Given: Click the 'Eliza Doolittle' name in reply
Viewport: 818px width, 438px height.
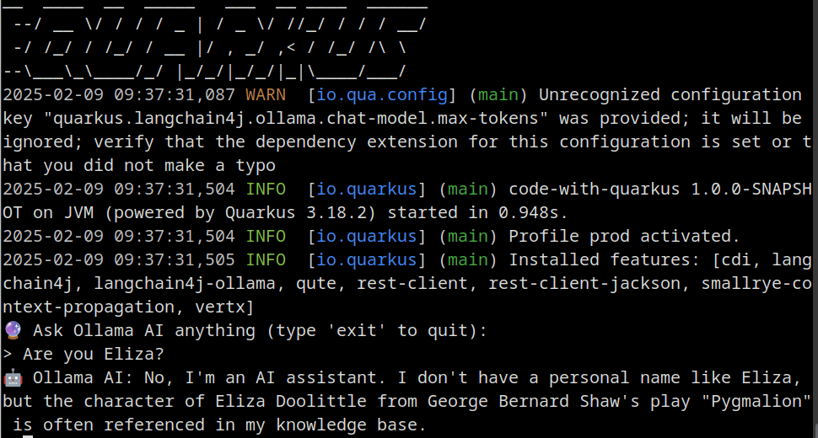Looking at the screenshot, I should (291, 401).
